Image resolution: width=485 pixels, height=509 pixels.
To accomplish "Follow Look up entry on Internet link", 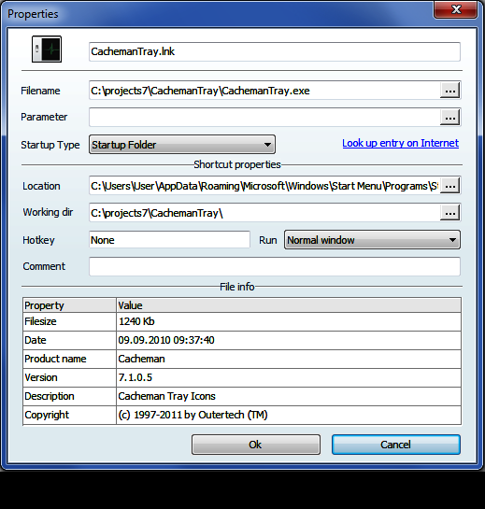I will point(400,143).
